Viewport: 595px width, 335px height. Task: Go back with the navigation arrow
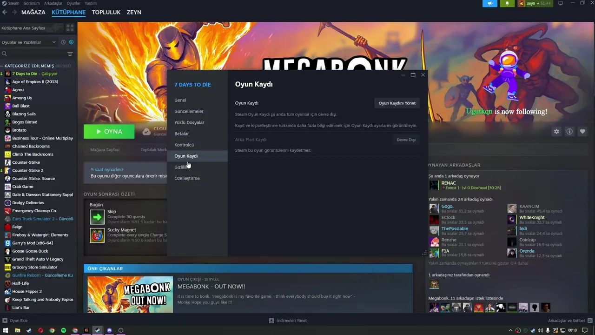(x=5, y=13)
